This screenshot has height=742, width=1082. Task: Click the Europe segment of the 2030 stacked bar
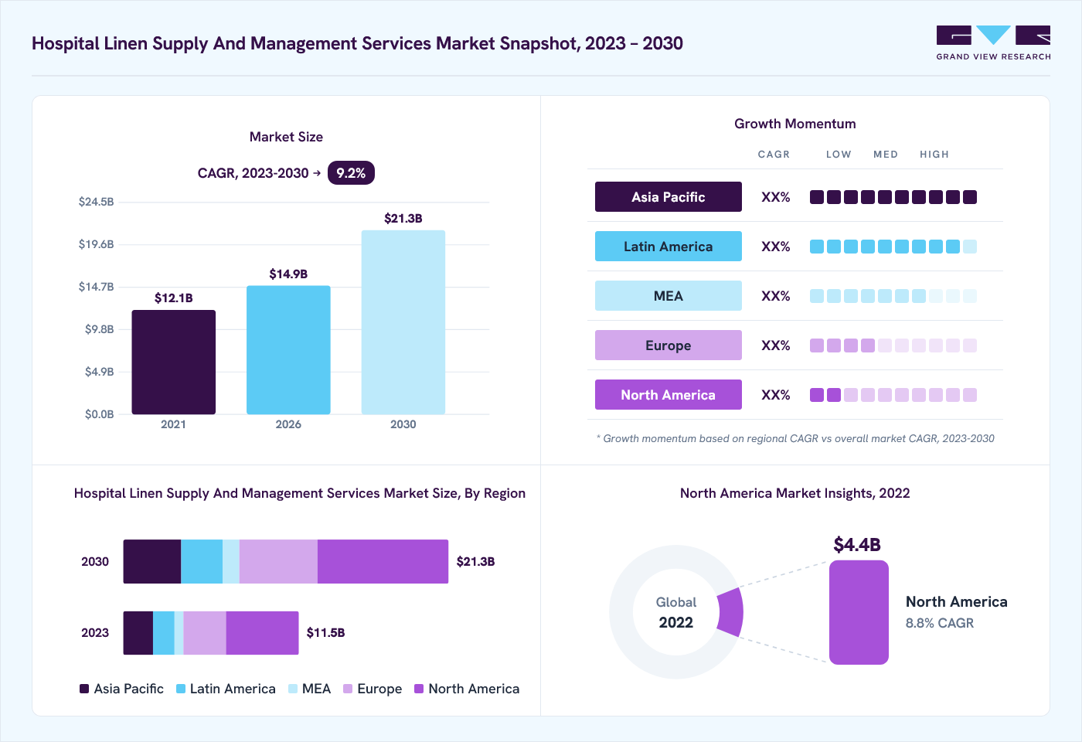pos(278,561)
